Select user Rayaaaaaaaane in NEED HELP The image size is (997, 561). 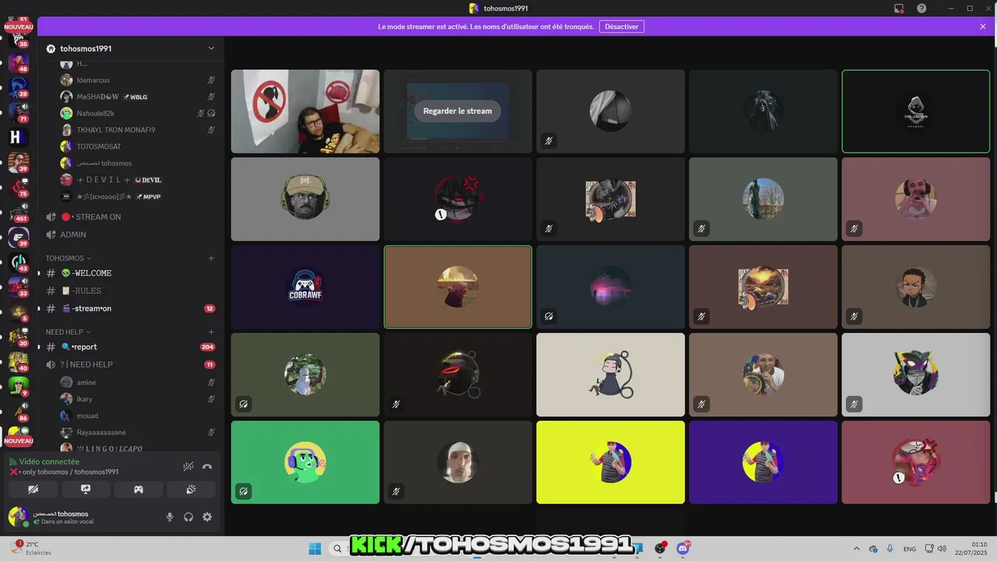click(138, 432)
